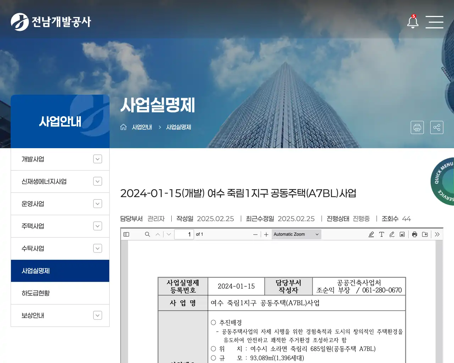Open the Automatic Zoom dropdown
Screen dimensions: 454x363
(297, 234)
